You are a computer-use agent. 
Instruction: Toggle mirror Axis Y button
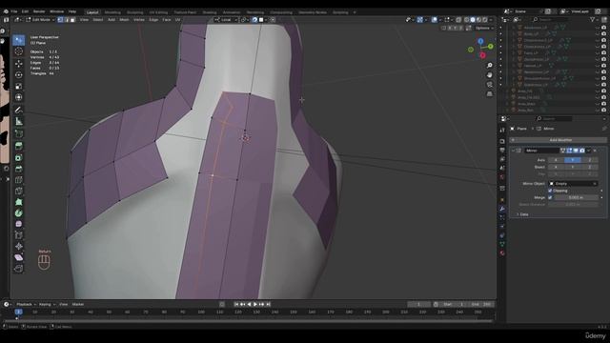click(573, 160)
